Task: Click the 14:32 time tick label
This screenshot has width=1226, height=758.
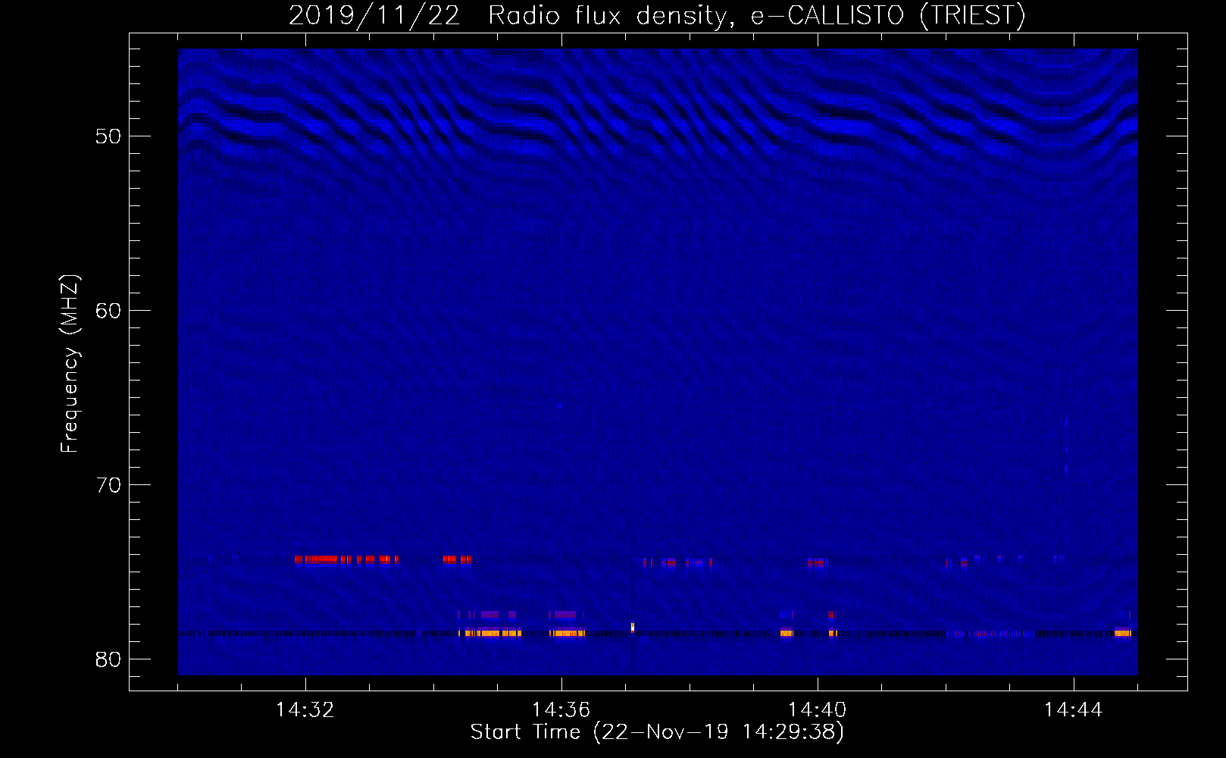Action: [x=305, y=710]
